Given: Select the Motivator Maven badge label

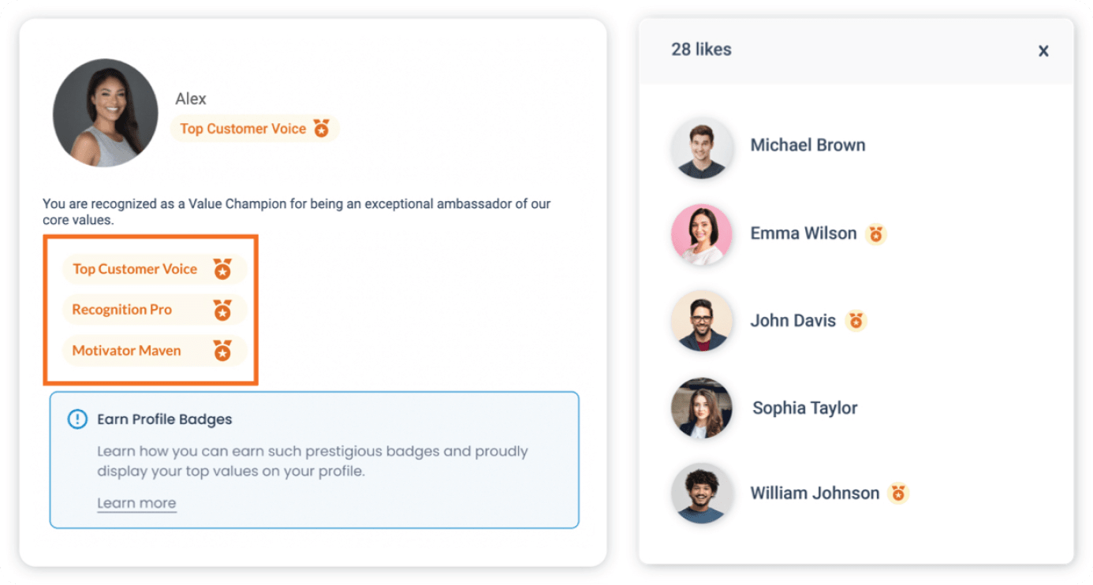Looking at the screenshot, I should (x=127, y=351).
